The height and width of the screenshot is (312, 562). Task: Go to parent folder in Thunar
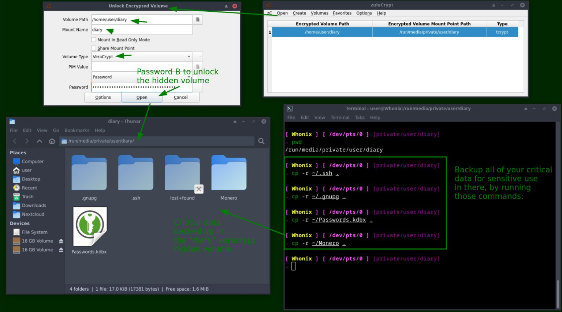tap(39, 141)
